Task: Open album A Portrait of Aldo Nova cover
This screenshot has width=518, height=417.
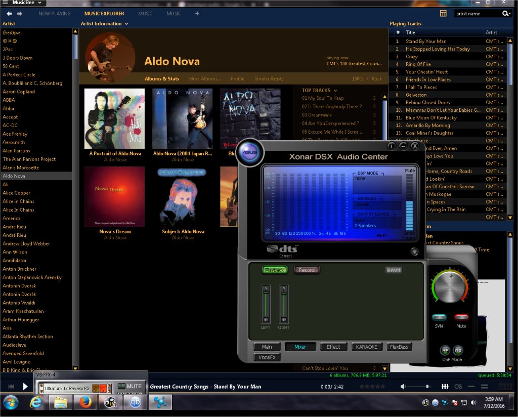Action: tap(114, 118)
